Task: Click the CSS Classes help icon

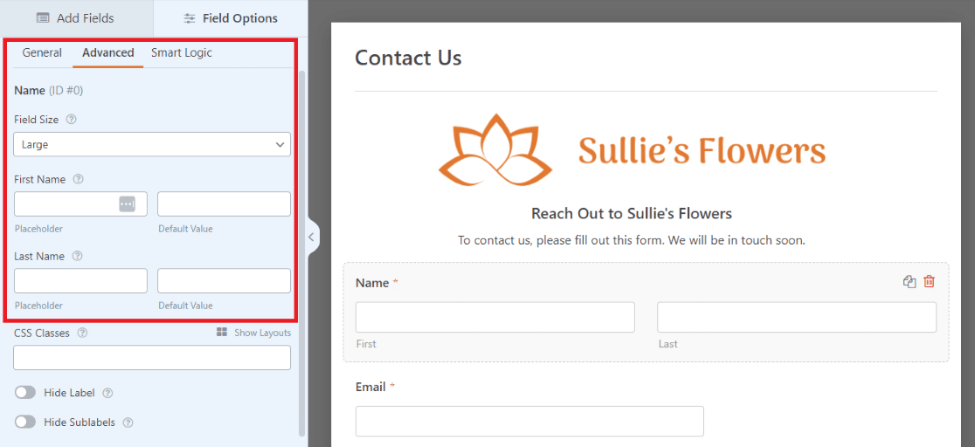Action: [x=83, y=333]
